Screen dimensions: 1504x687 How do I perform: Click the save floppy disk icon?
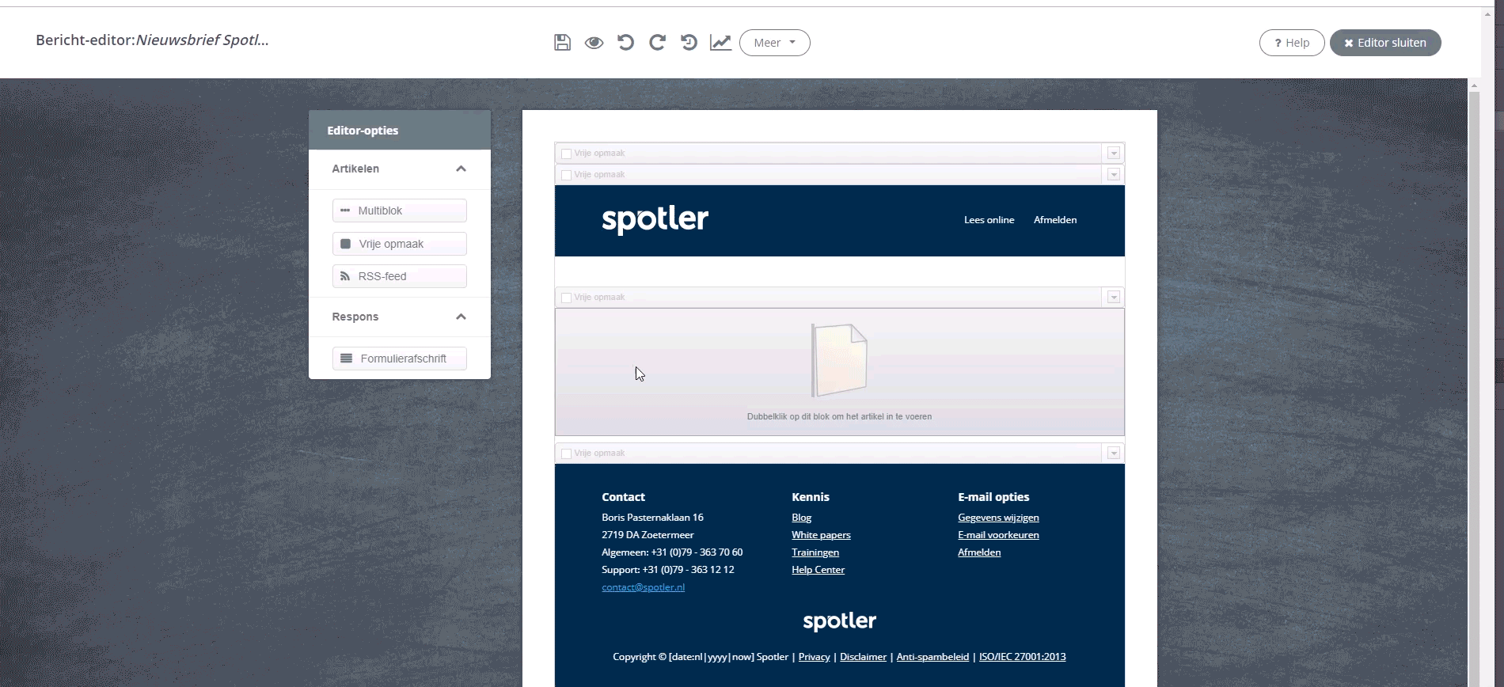tap(562, 43)
